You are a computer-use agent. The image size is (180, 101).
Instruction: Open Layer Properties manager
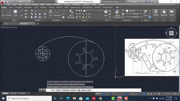coord(71,14)
